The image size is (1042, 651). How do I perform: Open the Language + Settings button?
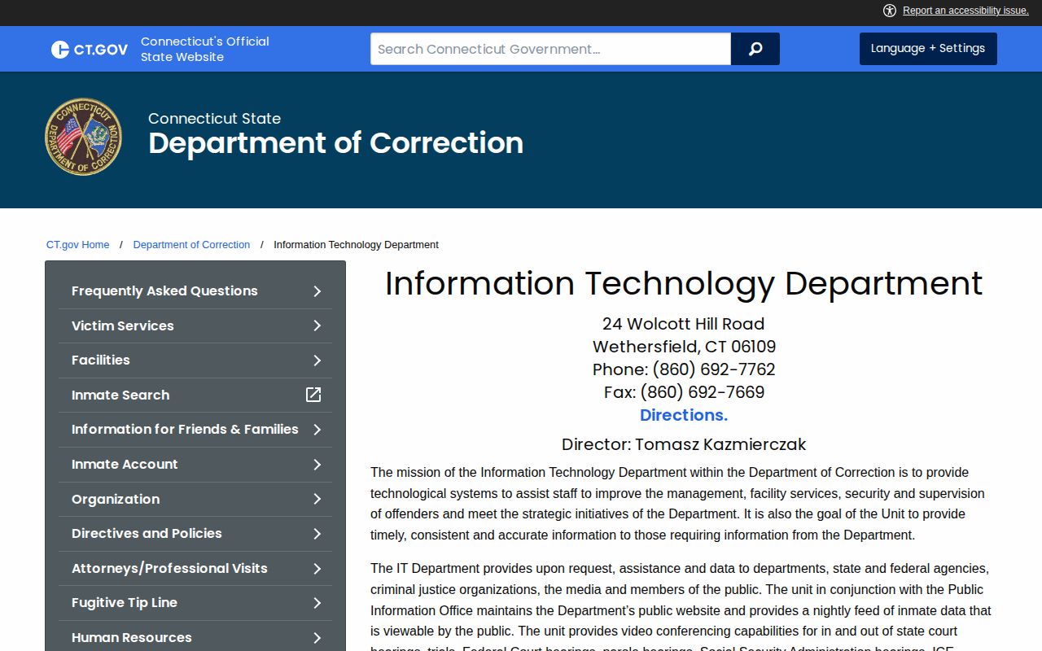point(928,49)
